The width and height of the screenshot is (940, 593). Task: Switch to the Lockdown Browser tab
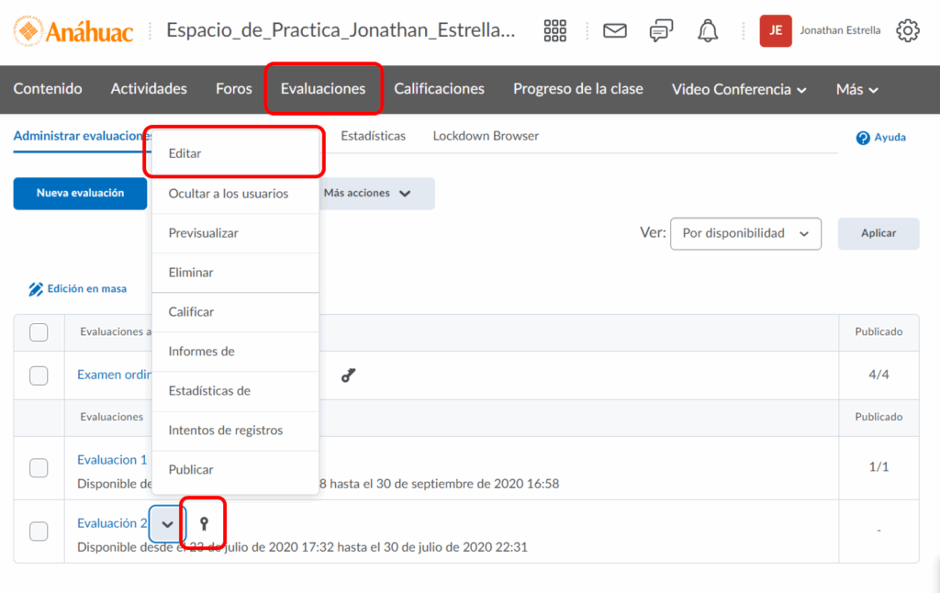[486, 136]
